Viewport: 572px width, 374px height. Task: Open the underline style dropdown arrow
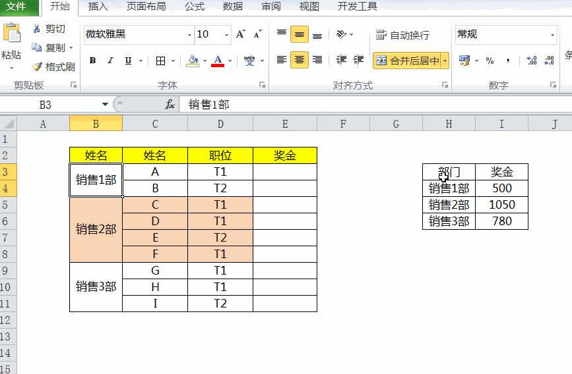click(x=141, y=61)
